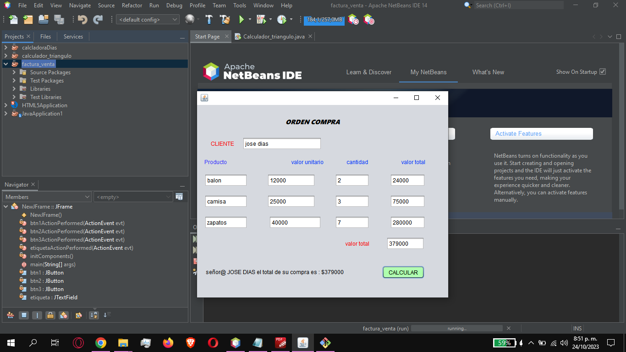Start the Profiler from the toolbar
626x352 pixels.
pyautogui.click(x=280, y=19)
